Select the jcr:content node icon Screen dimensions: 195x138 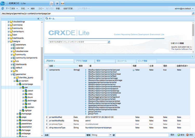17,81
